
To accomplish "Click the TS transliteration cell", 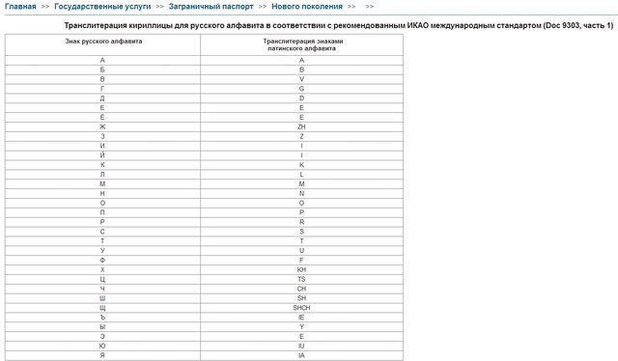I will tap(301, 279).
